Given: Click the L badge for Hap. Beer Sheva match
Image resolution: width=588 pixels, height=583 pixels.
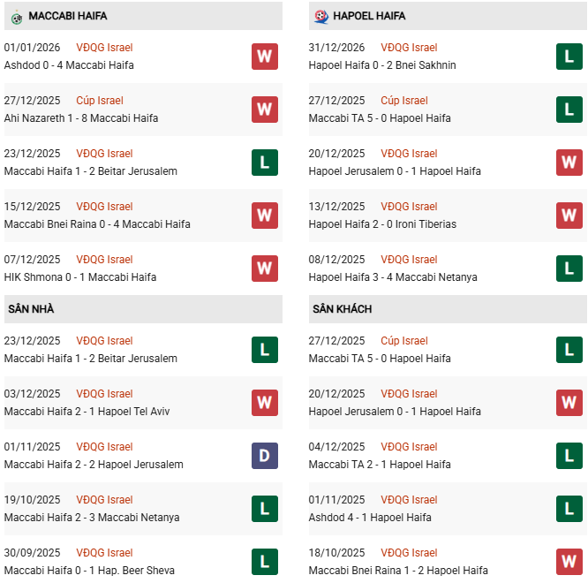Looking at the screenshot, I should tap(264, 562).
